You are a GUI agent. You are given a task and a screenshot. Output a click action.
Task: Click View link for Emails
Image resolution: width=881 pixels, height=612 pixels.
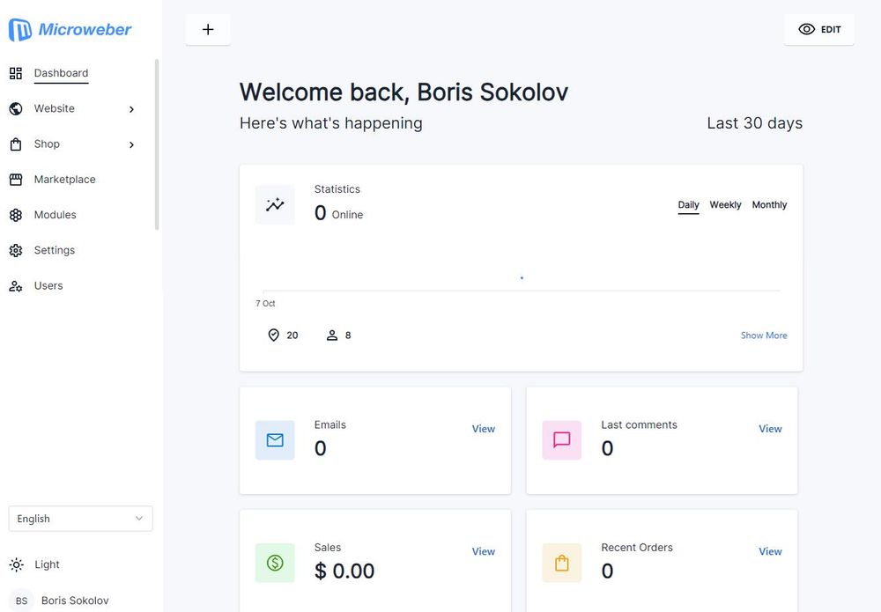tap(483, 429)
